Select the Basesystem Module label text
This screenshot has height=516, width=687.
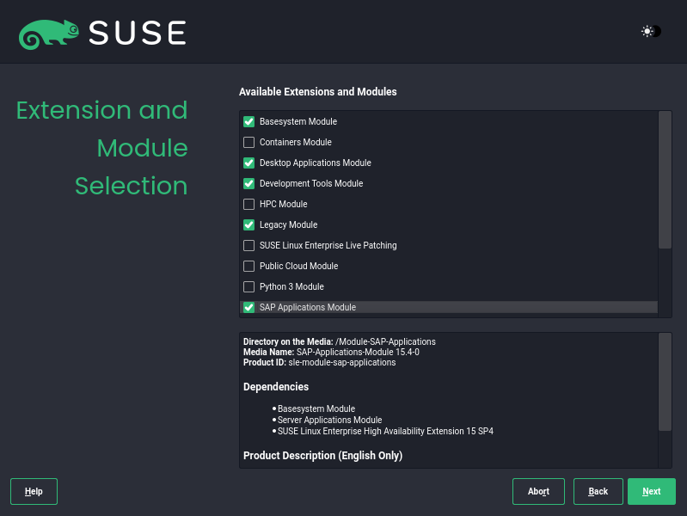pos(298,121)
